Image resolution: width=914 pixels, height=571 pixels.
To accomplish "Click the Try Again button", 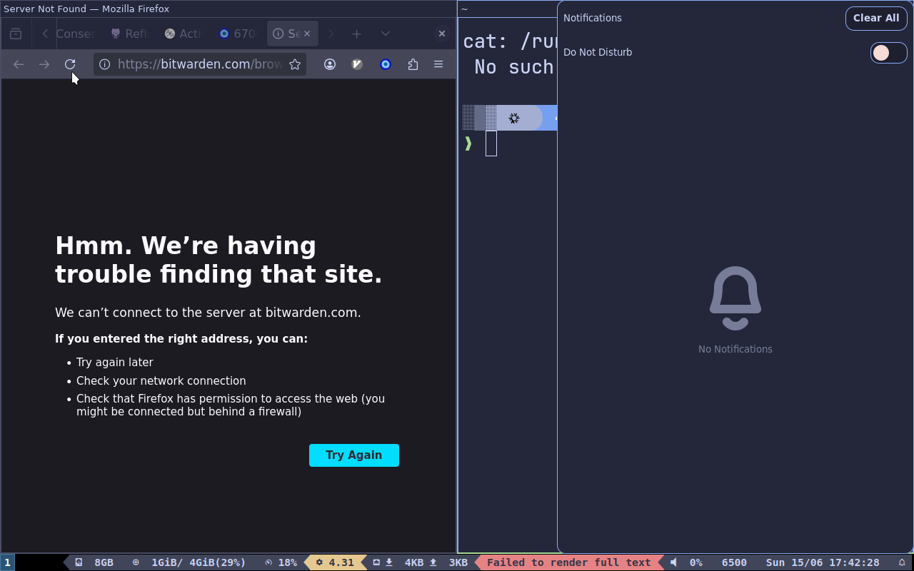I will [354, 455].
